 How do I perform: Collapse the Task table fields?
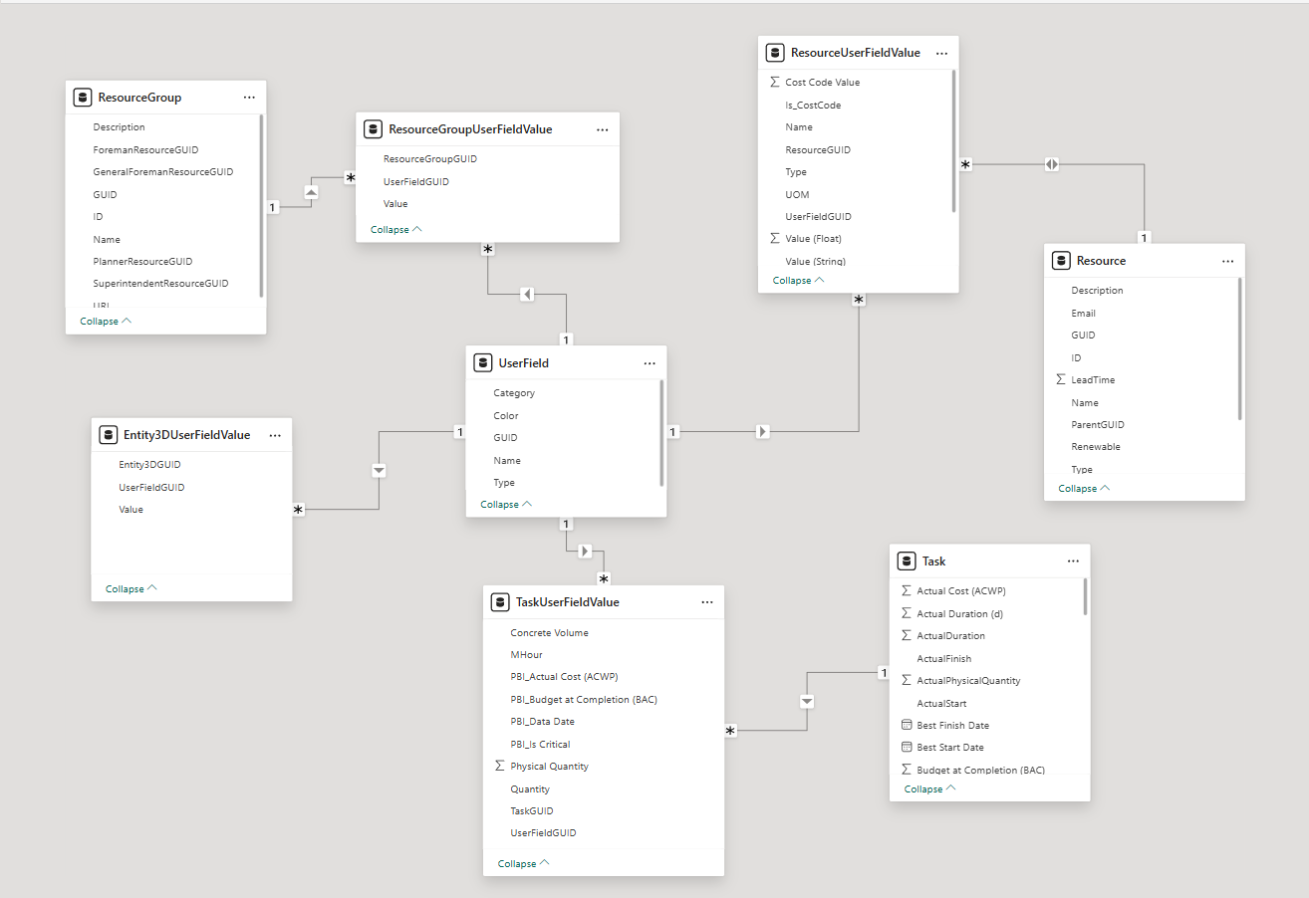(929, 788)
